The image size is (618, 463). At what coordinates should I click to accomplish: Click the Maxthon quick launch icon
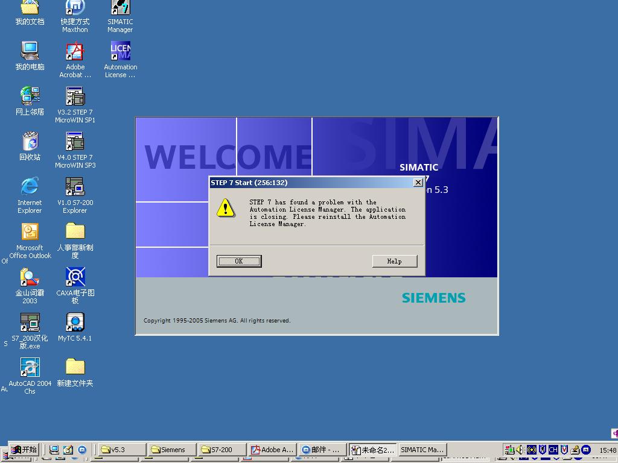pos(82,450)
